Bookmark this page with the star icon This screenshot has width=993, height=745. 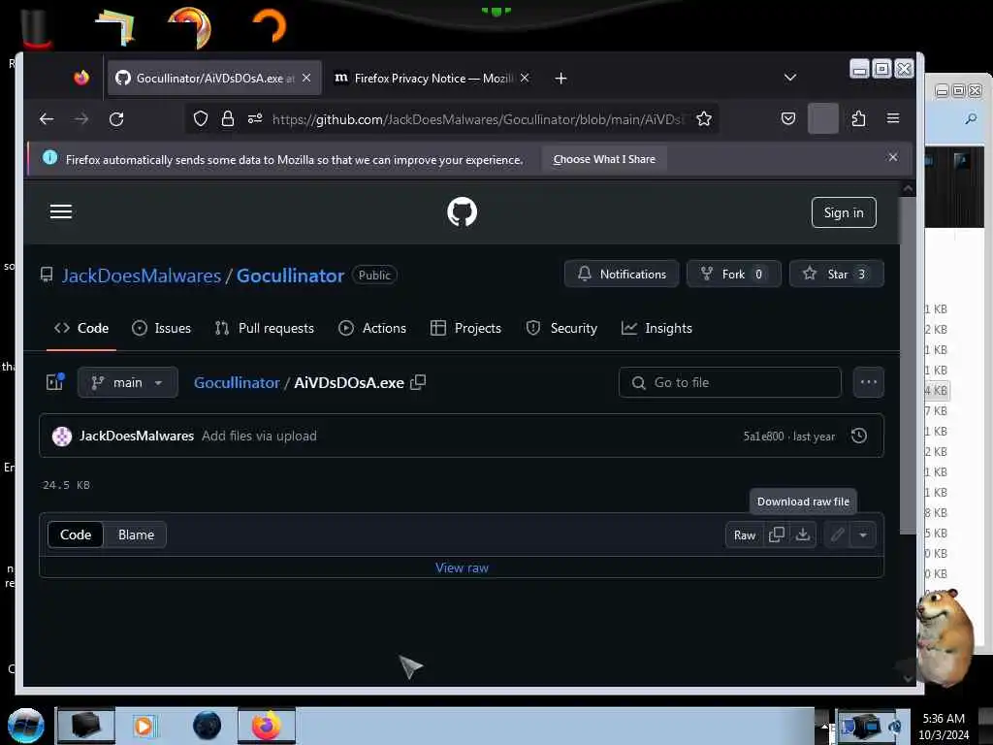pyautogui.click(x=704, y=119)
